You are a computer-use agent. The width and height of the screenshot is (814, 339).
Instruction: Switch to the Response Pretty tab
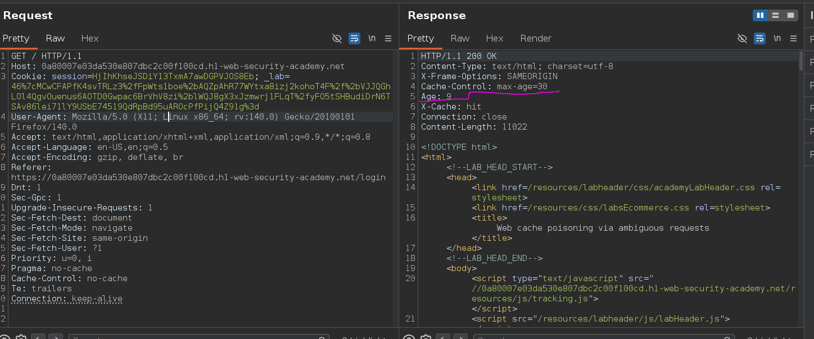[420, 39]
